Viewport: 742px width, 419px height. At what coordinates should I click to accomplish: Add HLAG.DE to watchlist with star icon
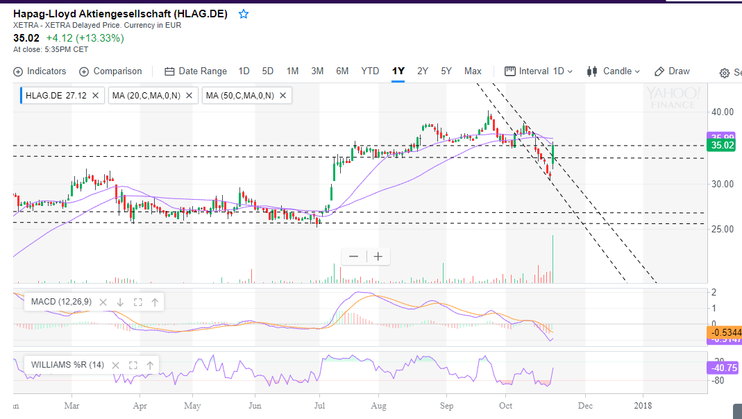pos(244,15)
